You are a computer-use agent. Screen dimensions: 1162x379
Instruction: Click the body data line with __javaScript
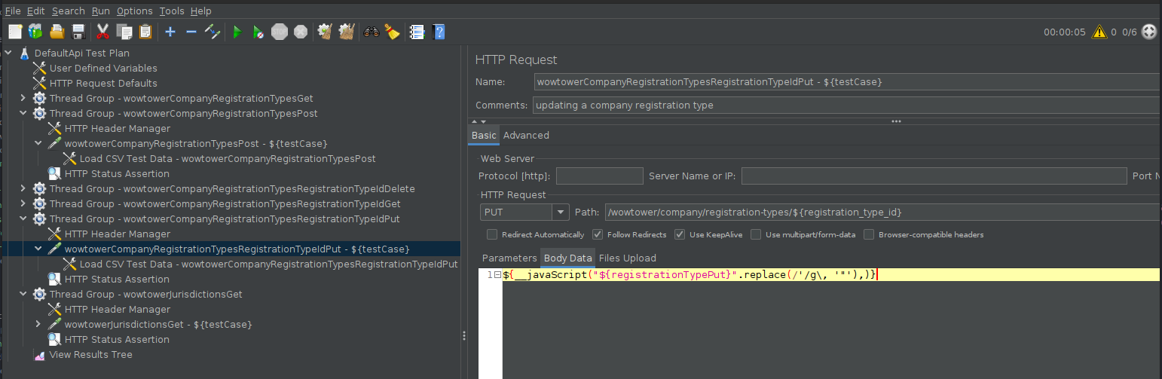pos(832,275)
